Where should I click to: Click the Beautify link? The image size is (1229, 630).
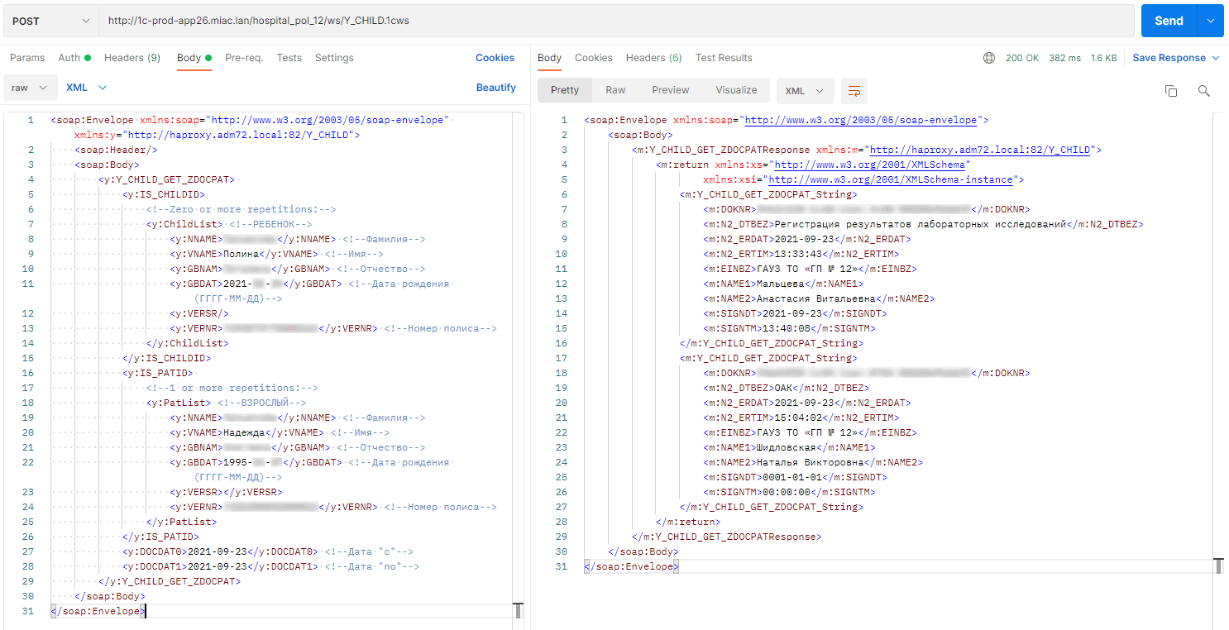[496, 88]
